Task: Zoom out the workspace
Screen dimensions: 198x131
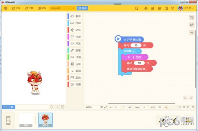Action: 180,107
